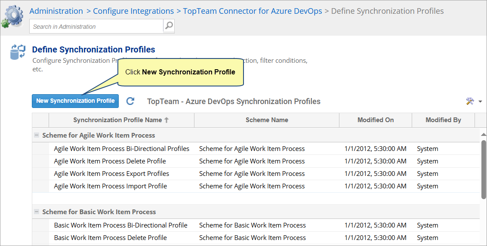The height and width of the screenshot is (246, 487).
Task: Click the Define Synchronization Profiles icon
Action: [x=18, y=52]
